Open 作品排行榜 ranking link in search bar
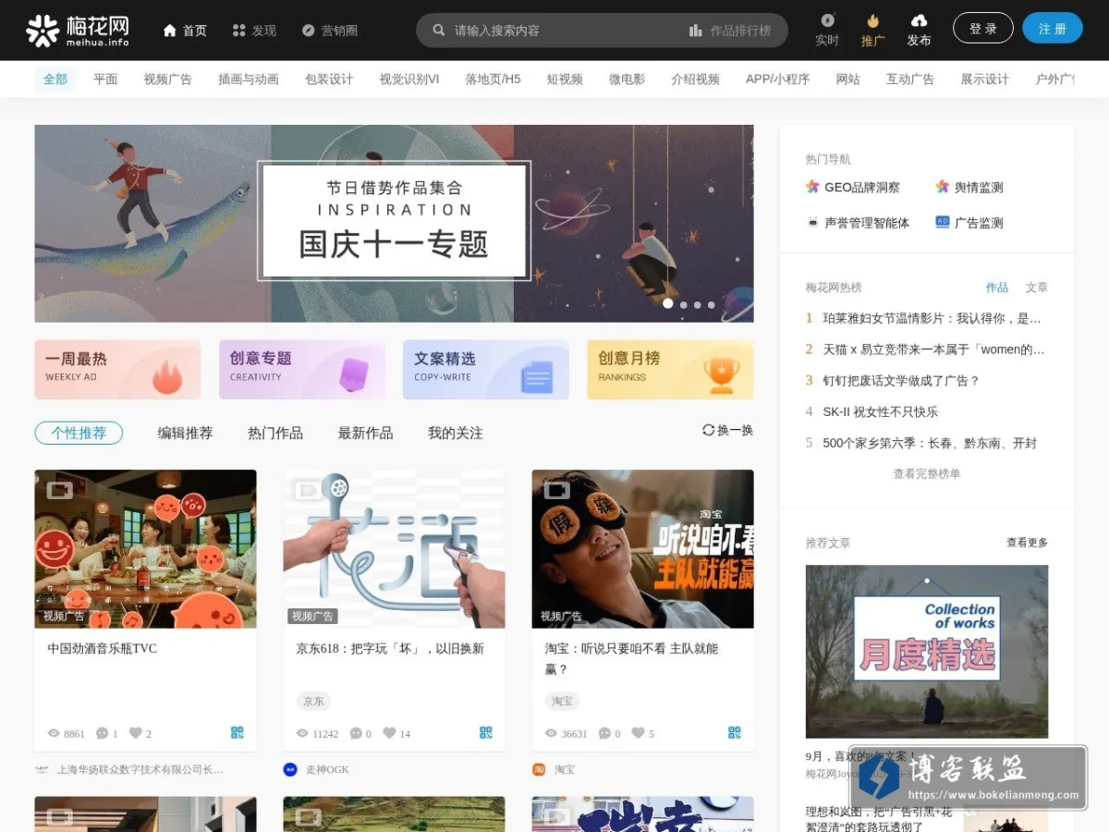1109x832 pixels. click(730, 31)
